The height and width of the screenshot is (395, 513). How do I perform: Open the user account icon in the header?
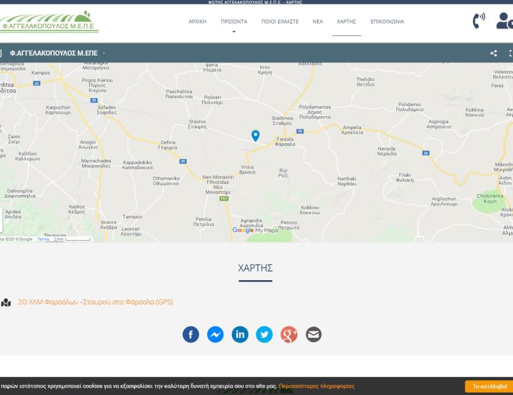504,21
